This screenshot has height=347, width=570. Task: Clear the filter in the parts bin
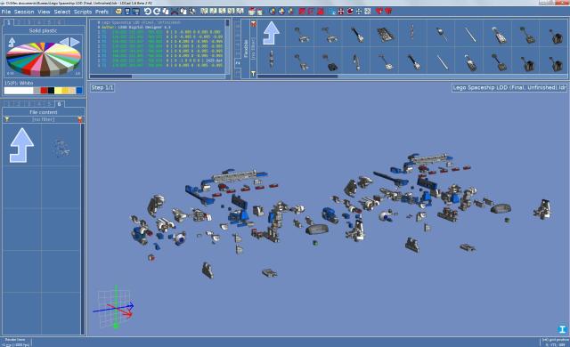tap(253, 24)
